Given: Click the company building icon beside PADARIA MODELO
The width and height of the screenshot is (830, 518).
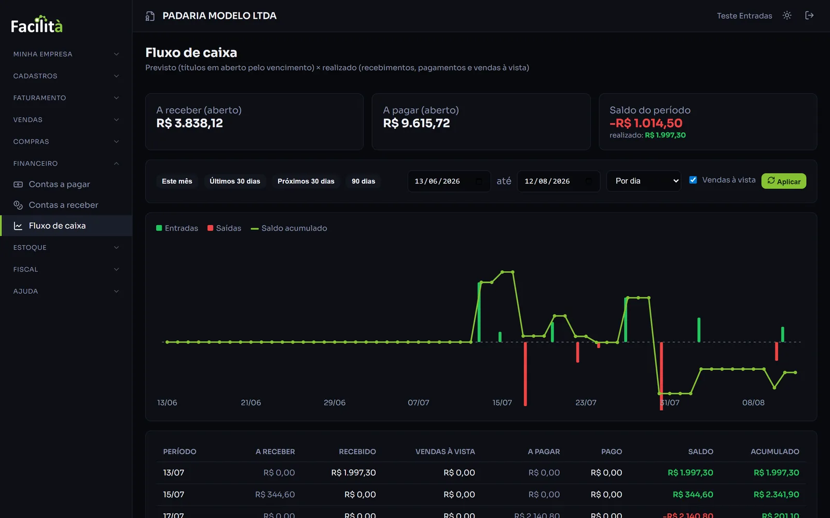Looking at the screenshot, I should point(150,16).
